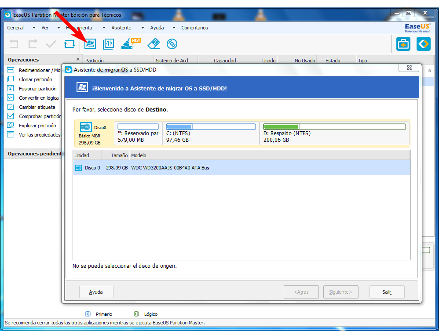Open the bootable disc creator icon
Image resolution: width=439 pixels, height=331 pixels.
click(x=172, y=44)
